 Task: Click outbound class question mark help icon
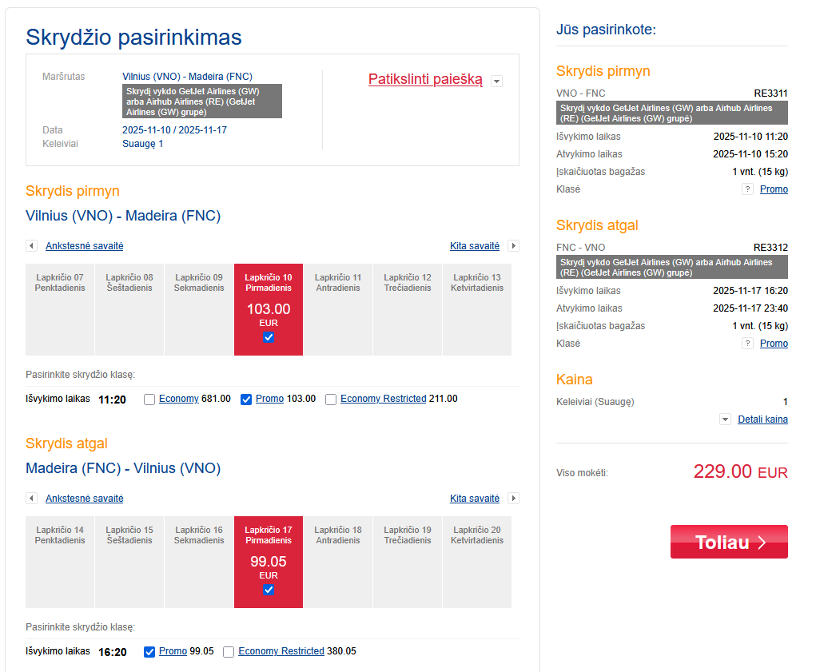pyautogui.click(x=747, y=189)
